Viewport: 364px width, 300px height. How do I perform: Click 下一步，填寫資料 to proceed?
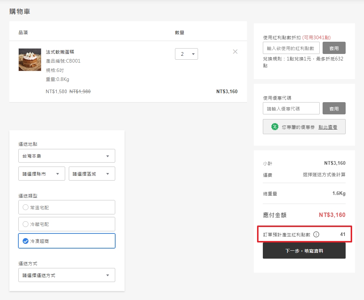pos(304,250)
